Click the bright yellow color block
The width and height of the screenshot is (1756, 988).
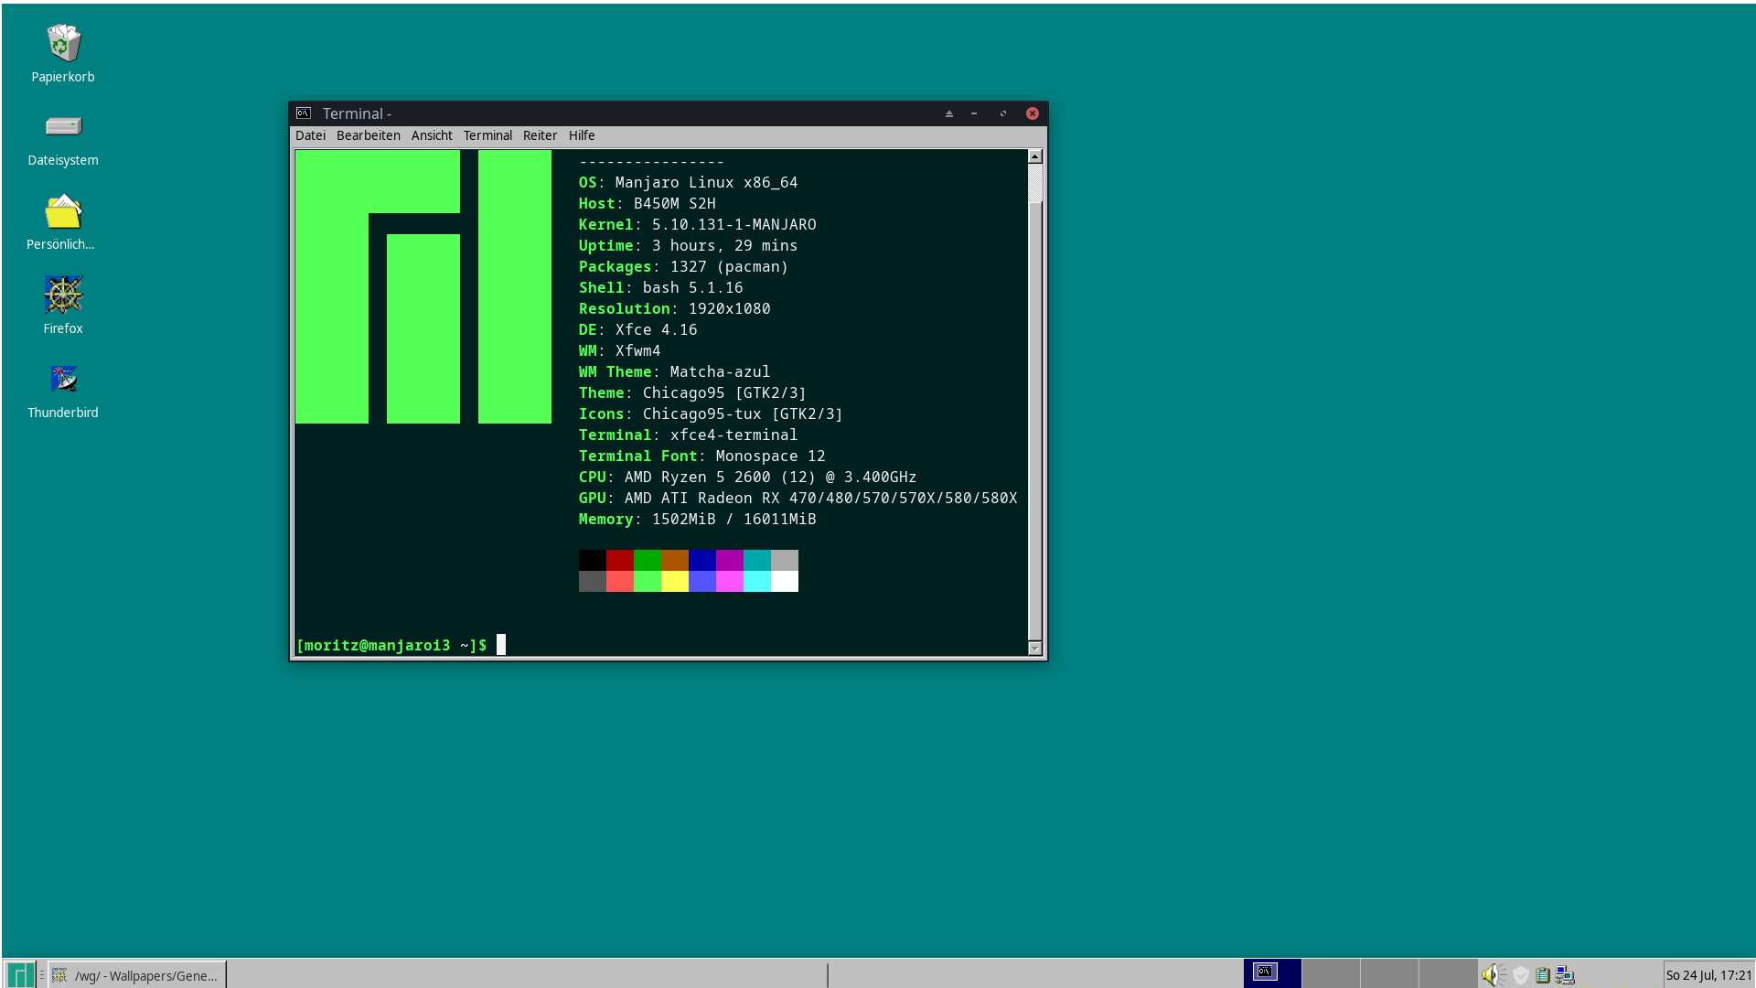(x=675, y=581)
